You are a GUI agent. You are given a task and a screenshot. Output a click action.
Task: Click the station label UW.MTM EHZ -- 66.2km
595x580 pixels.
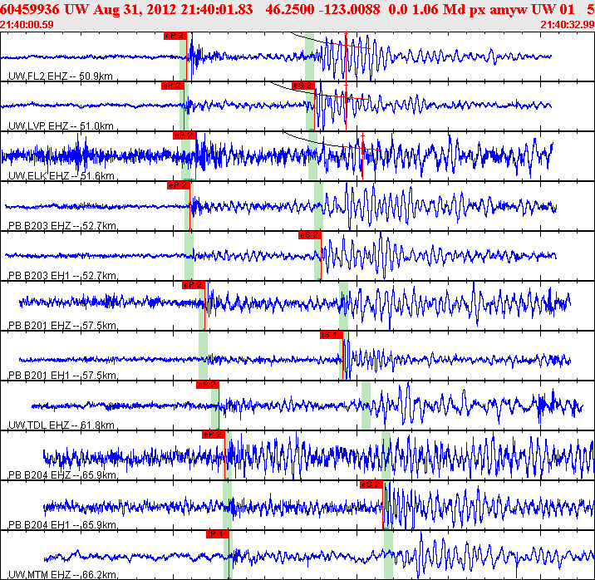(62, 575)
